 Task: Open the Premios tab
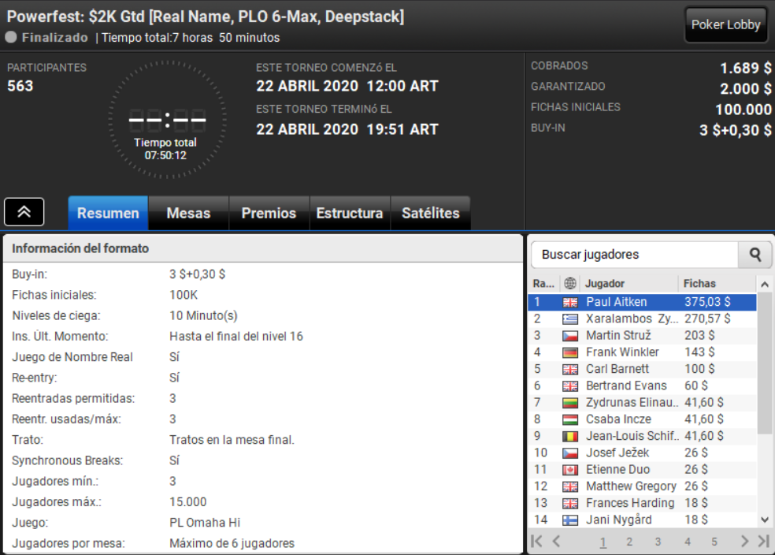tap(269, 213)
